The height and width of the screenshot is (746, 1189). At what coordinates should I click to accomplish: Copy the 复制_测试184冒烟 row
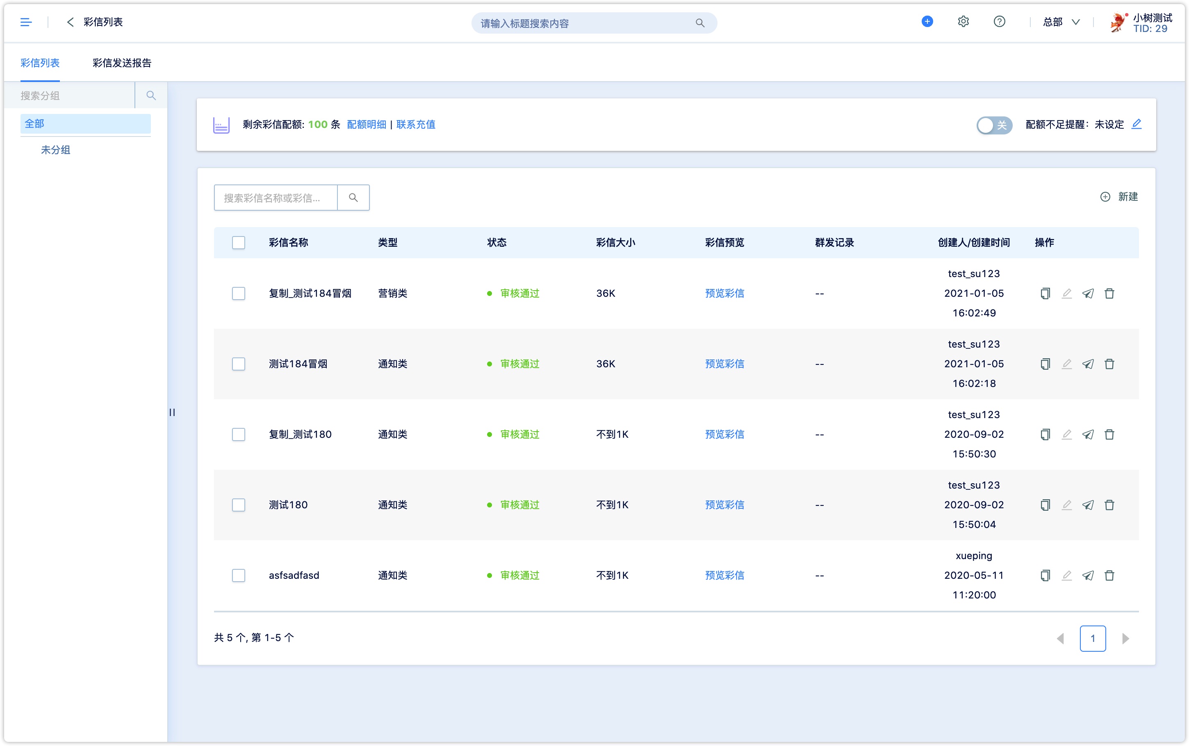pos(1045,293)
